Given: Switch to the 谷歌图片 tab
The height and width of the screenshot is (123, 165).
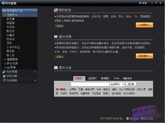Looking at the screenshot, I should pos(92,78).
